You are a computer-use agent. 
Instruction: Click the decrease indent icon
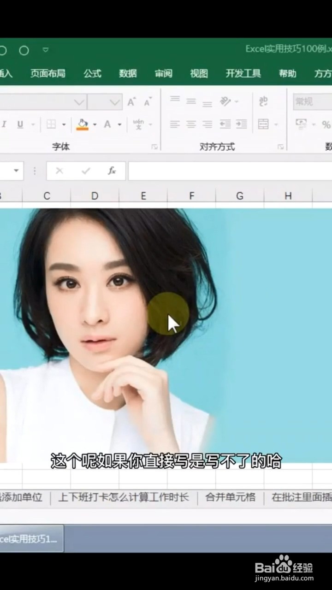coord(225,124)
